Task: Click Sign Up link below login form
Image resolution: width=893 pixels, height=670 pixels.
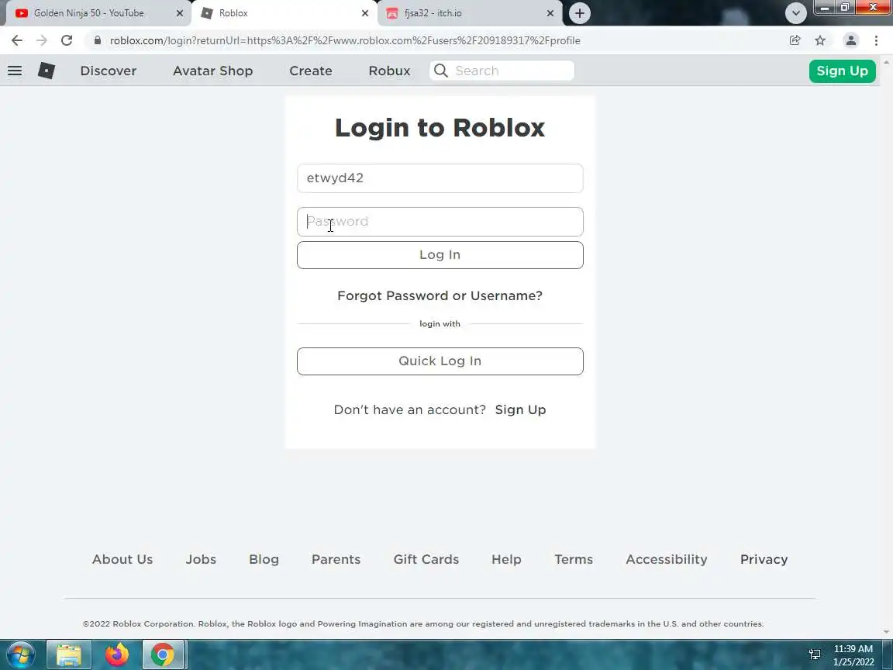Action: pos(521,409)
